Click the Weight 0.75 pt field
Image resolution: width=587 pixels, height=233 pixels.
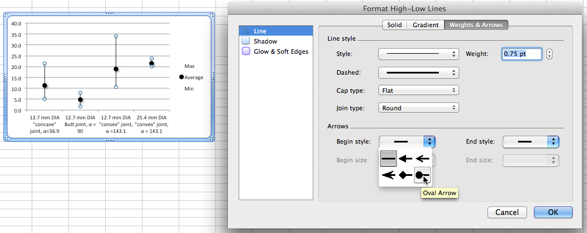[522, 54]
